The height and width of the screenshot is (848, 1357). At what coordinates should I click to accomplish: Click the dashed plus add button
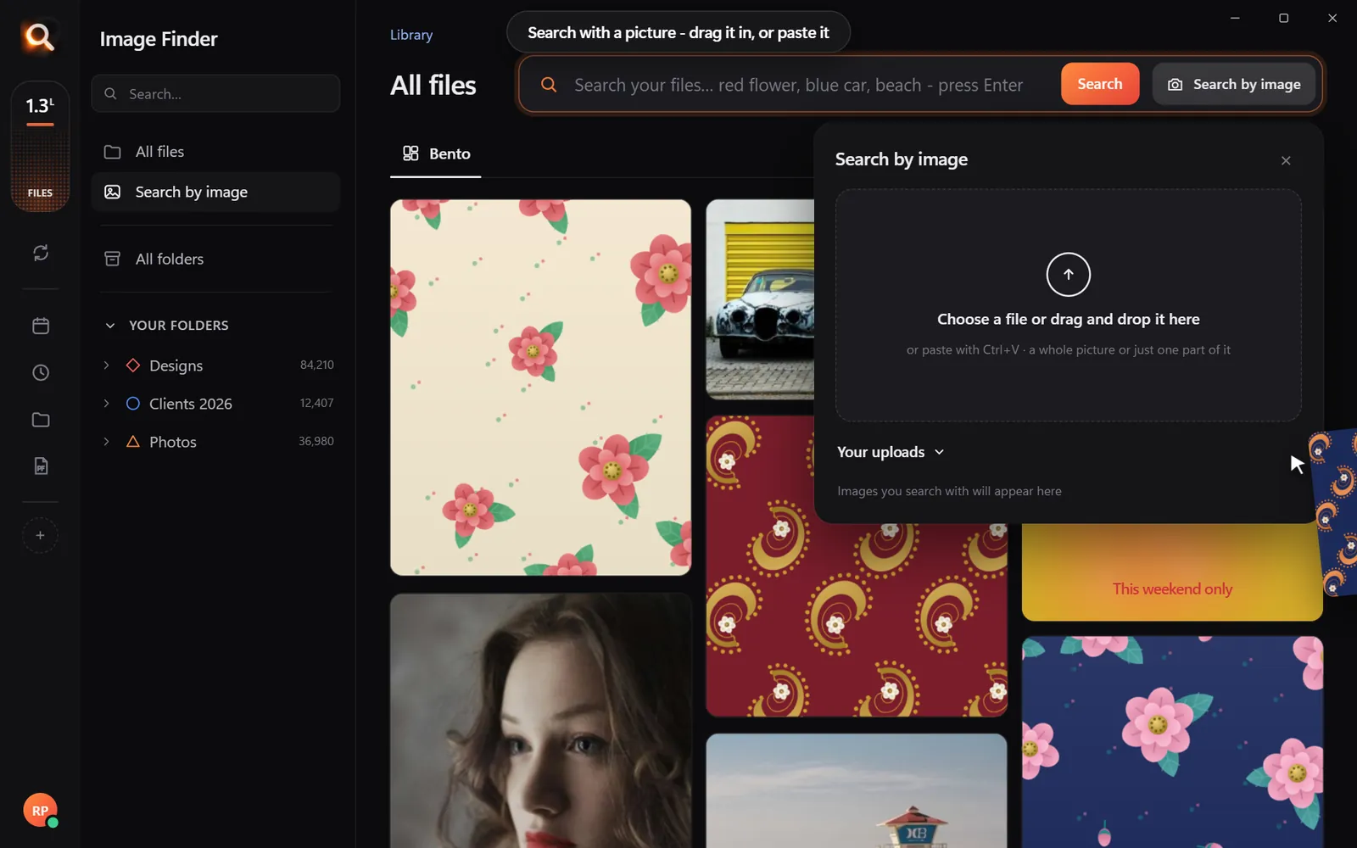point(40,535)
